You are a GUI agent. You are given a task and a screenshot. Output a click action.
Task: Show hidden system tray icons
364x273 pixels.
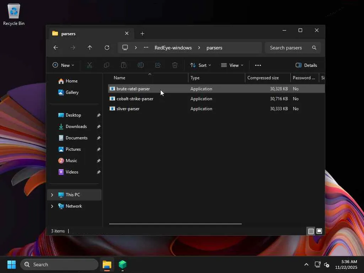point(306,264)
